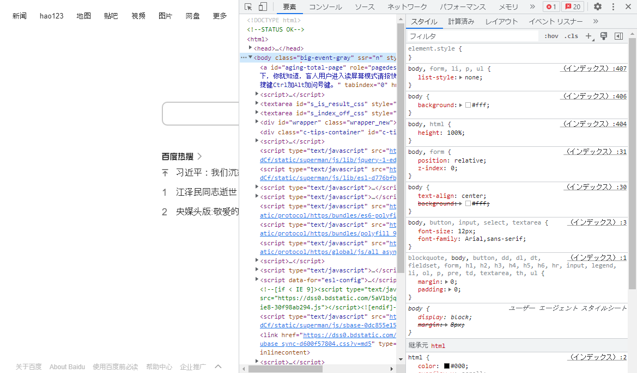Viewport: 637px width, 373px height.
Task: Open the イベント リスナー tab
Action: pos(556,22)
